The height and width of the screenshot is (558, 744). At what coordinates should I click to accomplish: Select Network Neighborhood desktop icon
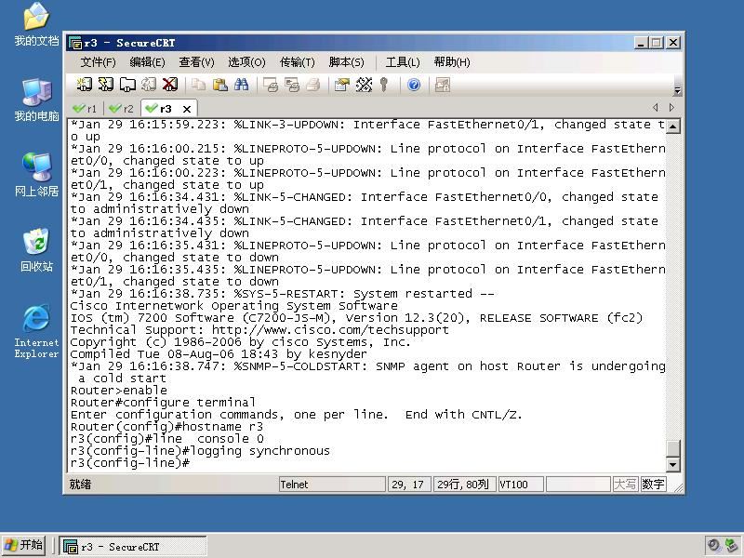[36, 175]
